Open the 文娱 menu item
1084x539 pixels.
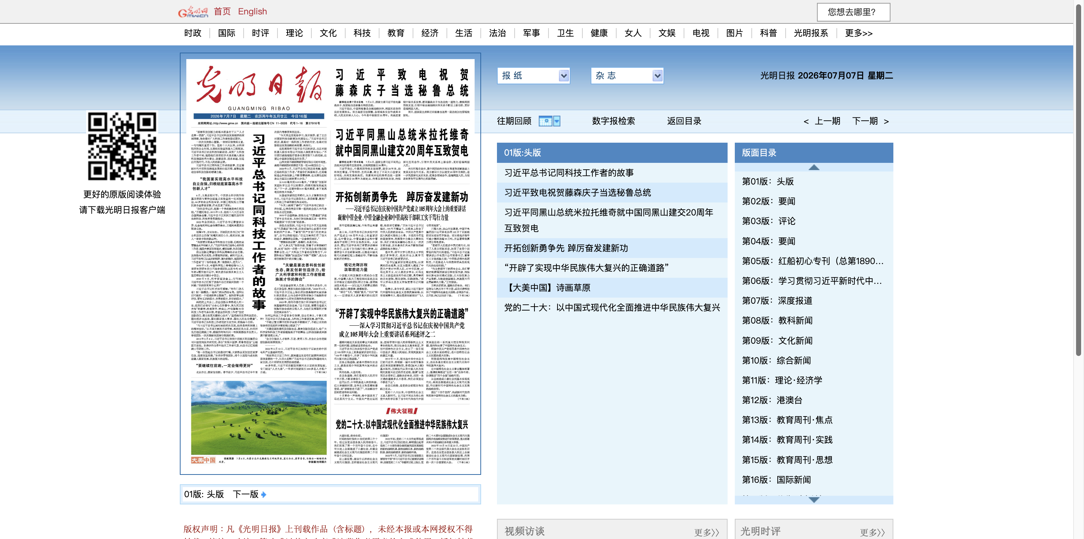pos(667,33)
